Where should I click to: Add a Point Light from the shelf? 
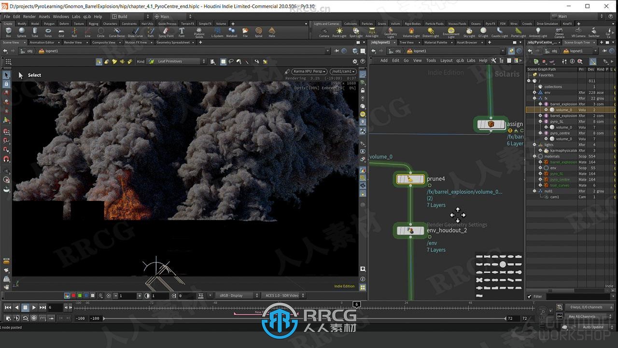point(339,32)
